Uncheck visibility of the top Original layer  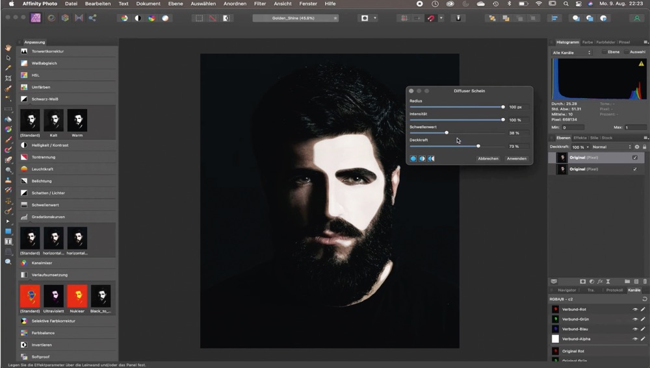pyautogui.click(x=635, y=158)
